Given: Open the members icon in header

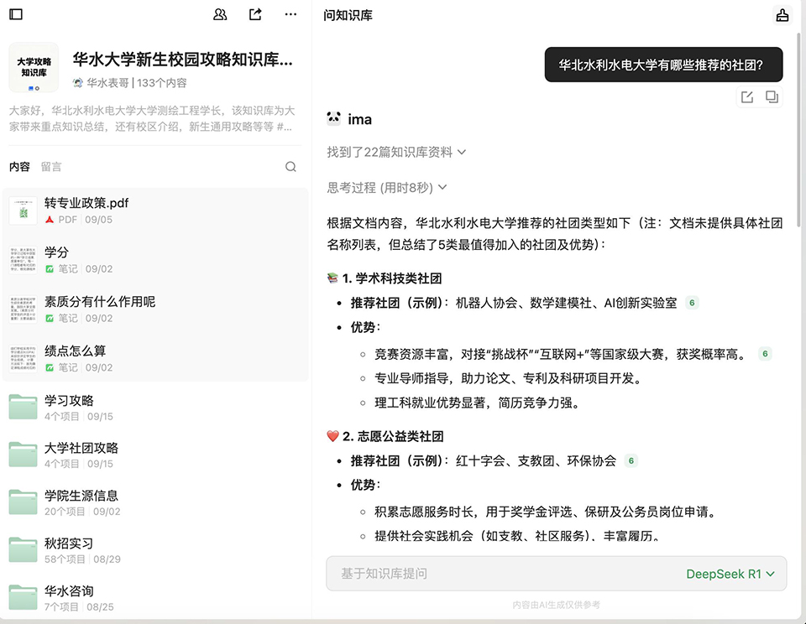Looking at the screenshot, I should pyautogui.click(x=220, y=14).
